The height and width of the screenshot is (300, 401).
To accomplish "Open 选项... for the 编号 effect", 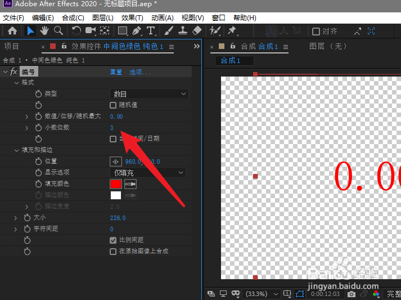I will click(x=139, y=72).
